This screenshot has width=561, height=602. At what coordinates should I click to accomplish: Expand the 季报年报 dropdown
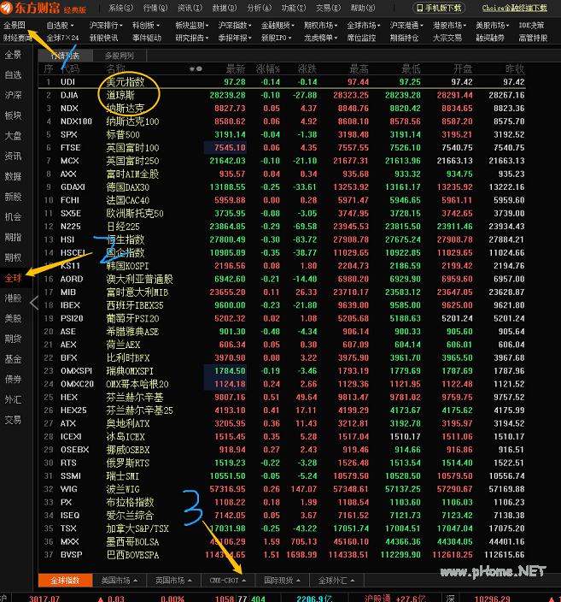coord(235,38)
